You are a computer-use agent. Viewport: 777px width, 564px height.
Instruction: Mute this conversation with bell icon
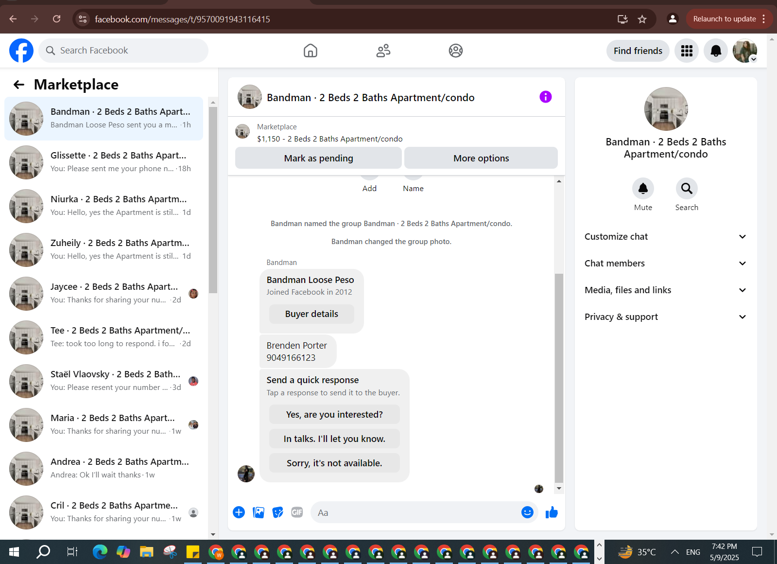tap(643, 188)
